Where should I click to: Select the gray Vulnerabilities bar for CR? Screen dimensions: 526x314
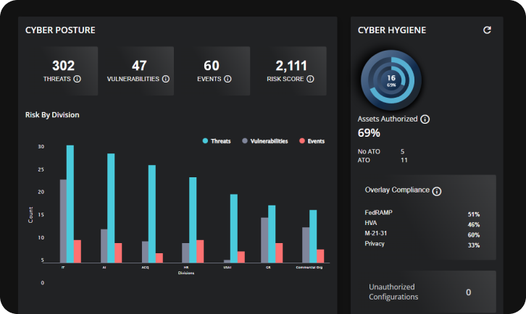point(264,239)
